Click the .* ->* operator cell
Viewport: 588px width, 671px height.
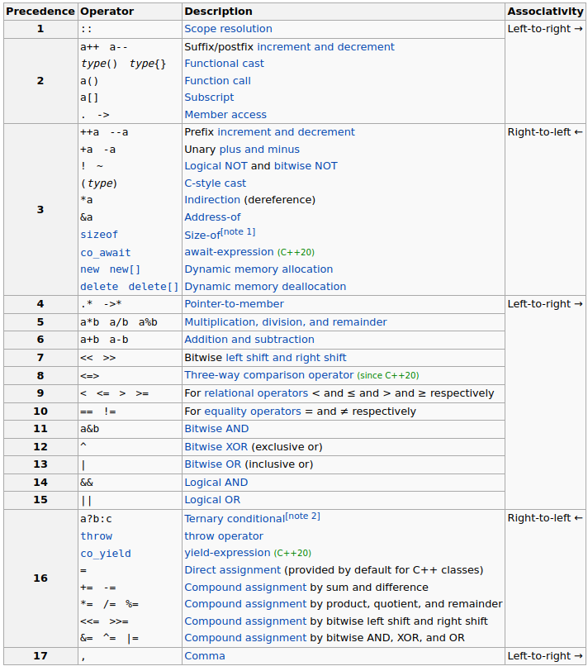click(x=130, y=304)
